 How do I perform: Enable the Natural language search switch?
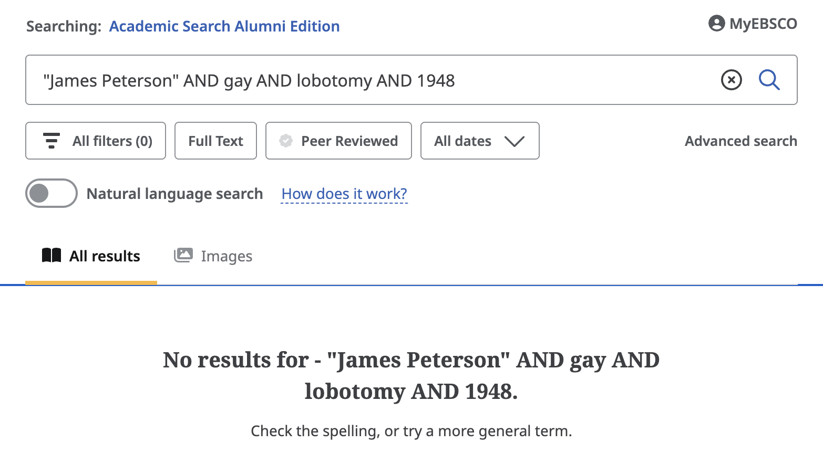(x=52, y=194)
